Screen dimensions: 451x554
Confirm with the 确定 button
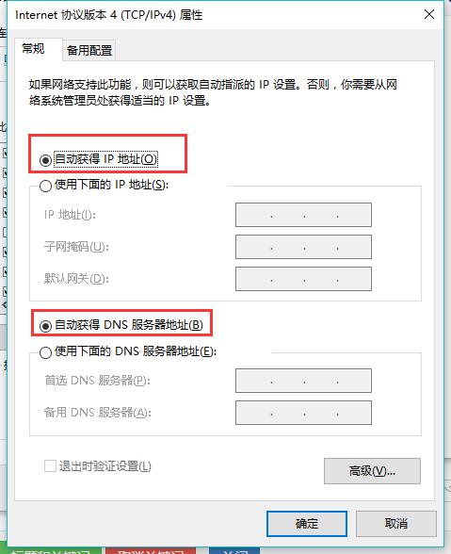(x=307, y=523)
